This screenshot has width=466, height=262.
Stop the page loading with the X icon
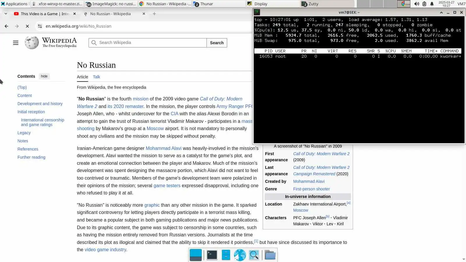[27, 26]
